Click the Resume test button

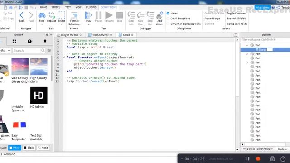click(x=109, y=15)
